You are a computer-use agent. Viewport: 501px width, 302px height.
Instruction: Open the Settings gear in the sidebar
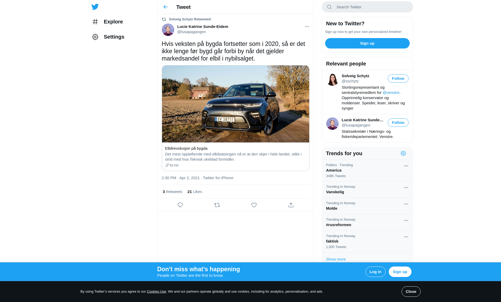click(95, 37)
